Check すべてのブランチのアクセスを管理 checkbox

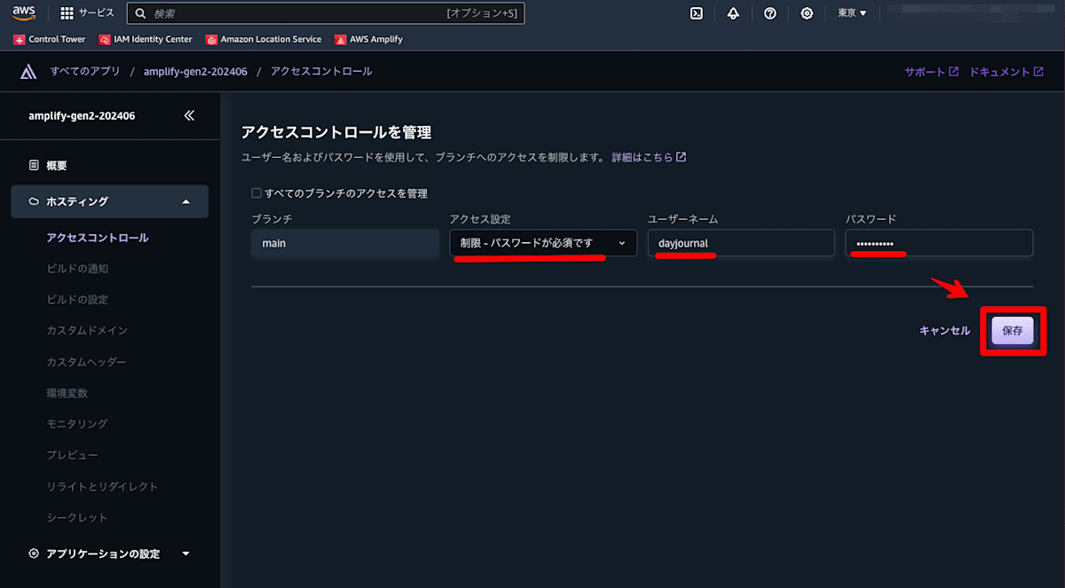point(256,192)
